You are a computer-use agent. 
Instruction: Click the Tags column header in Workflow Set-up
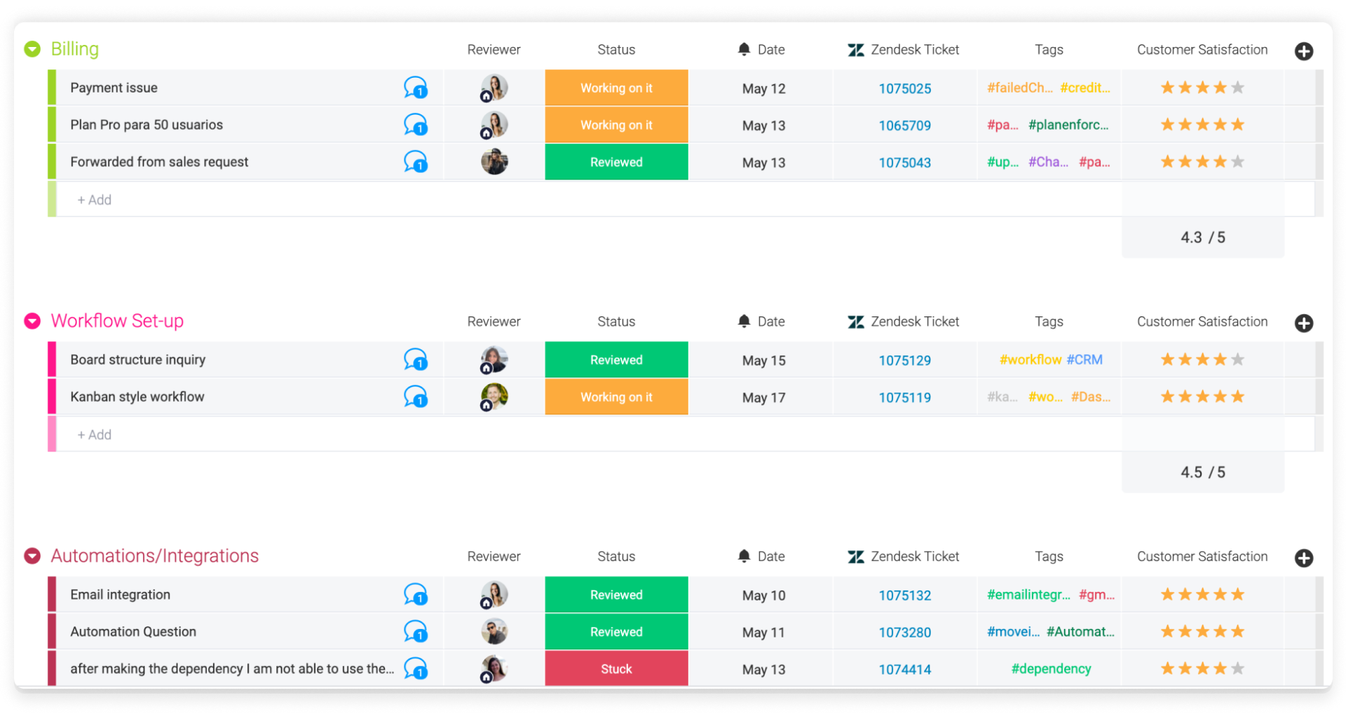(1049, 322)
